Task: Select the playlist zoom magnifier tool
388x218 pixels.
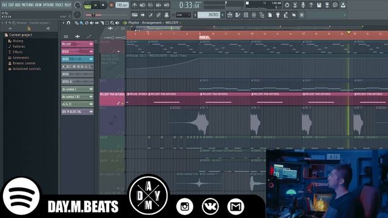Action: 112,23
